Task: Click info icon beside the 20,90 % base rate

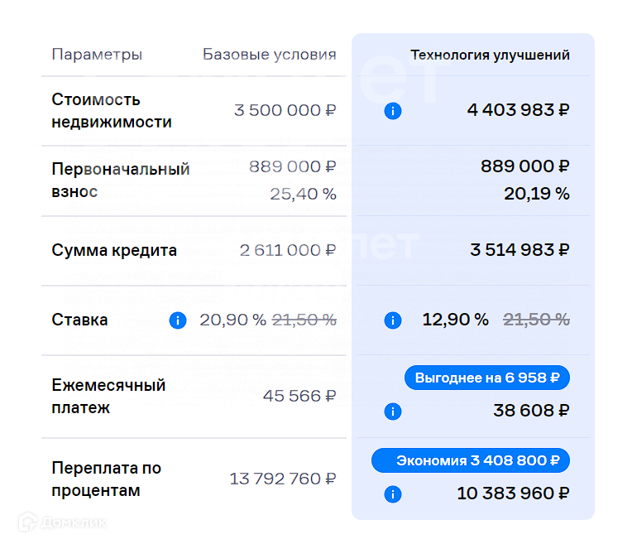Action: 178,320
